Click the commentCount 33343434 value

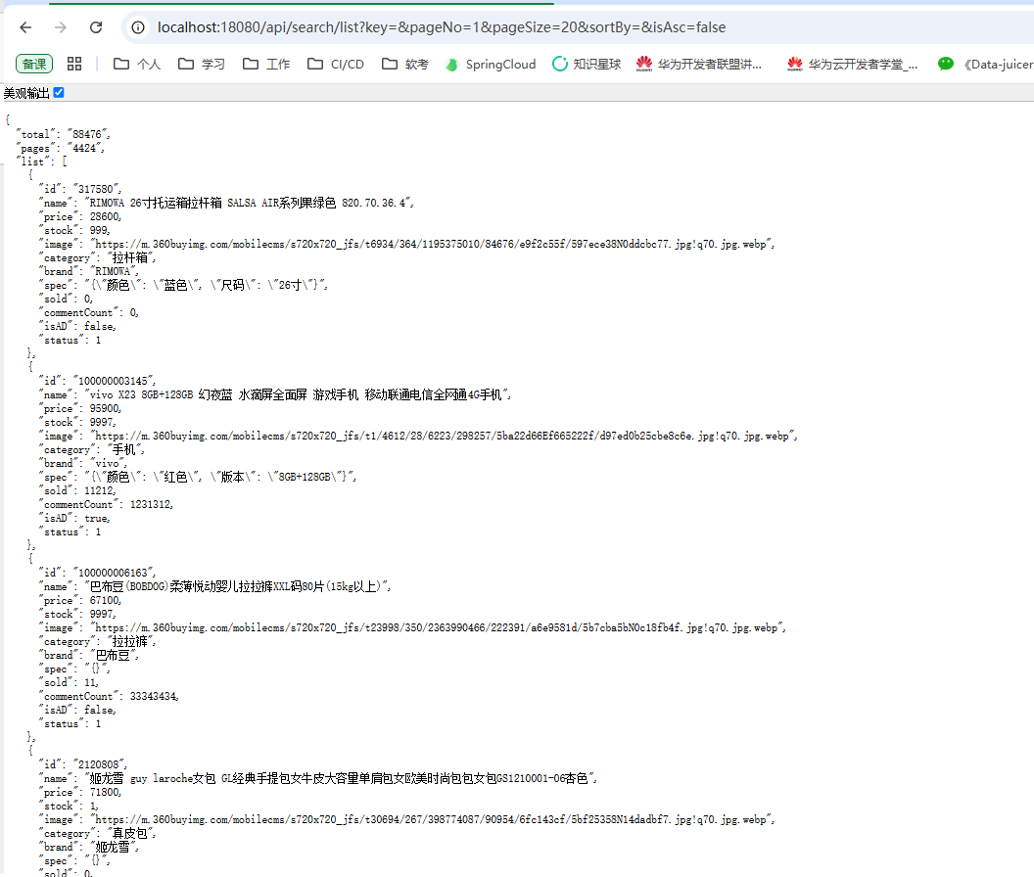pos(155,696)
